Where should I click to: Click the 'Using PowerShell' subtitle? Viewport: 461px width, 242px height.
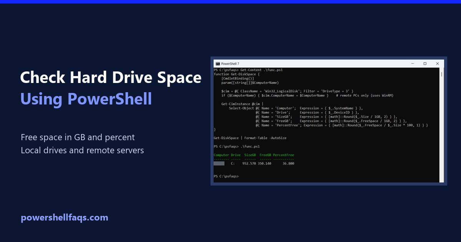(86, 99)
